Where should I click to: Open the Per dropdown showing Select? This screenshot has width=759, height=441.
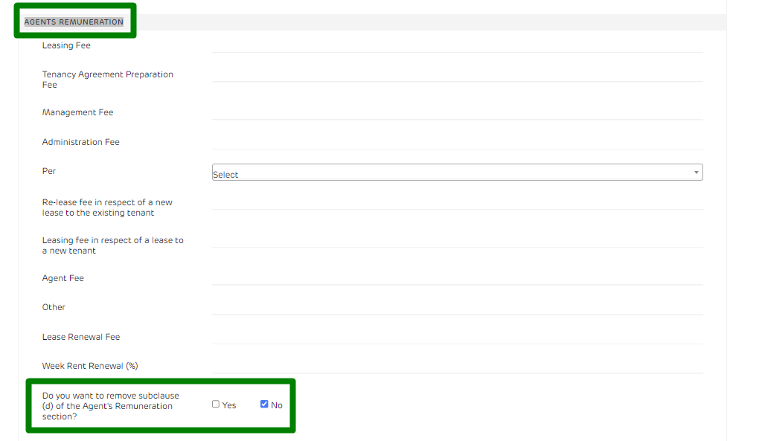click(458, 173)
